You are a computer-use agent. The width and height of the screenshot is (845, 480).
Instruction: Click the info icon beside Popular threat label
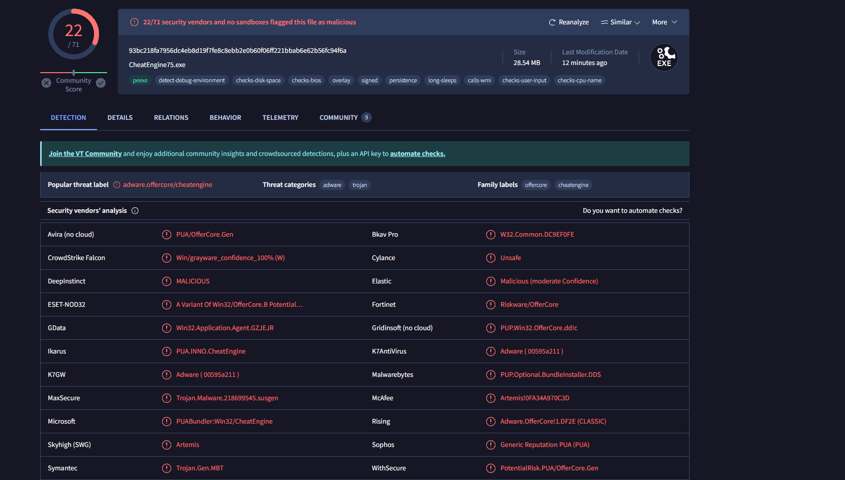[117, 185]
